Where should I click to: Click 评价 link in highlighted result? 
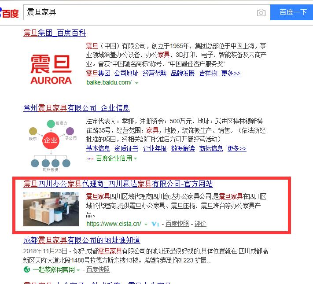click(200, 224)
